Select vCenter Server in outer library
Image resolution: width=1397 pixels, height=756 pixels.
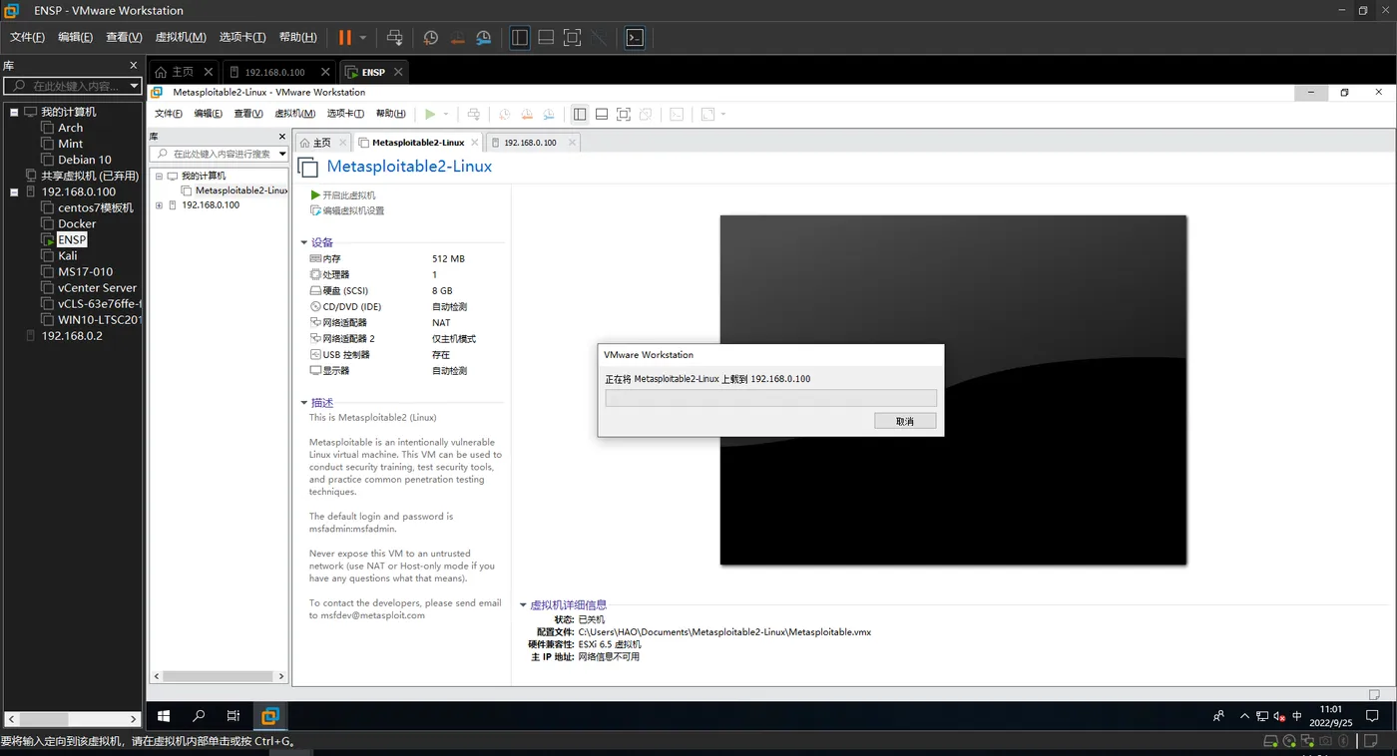(x=97, y=287)
